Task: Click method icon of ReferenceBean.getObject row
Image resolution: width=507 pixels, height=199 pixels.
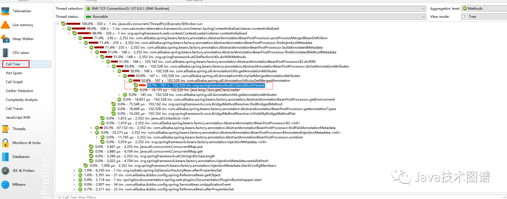Action: (80, 175)
